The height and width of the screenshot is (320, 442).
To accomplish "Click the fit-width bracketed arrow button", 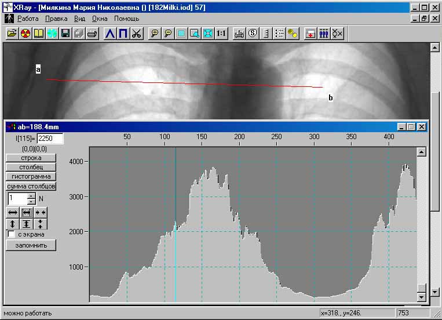I will (x=26, y=213).
